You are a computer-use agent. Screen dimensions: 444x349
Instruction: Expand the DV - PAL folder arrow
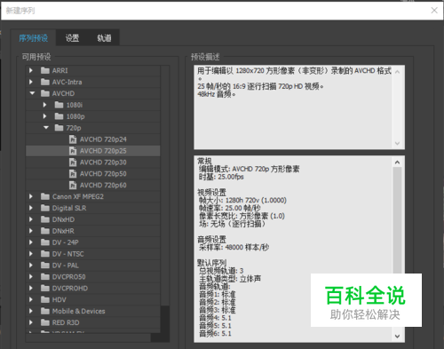31,266
